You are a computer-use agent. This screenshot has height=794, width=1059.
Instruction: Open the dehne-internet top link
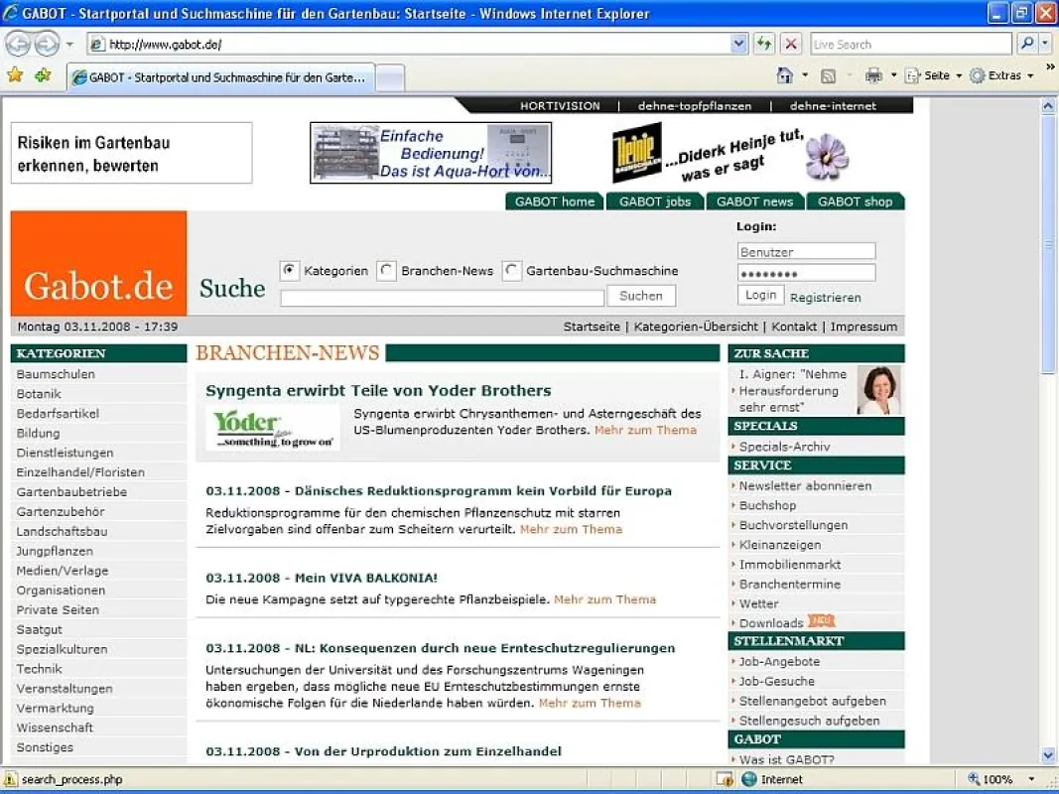tap(833, 106)
